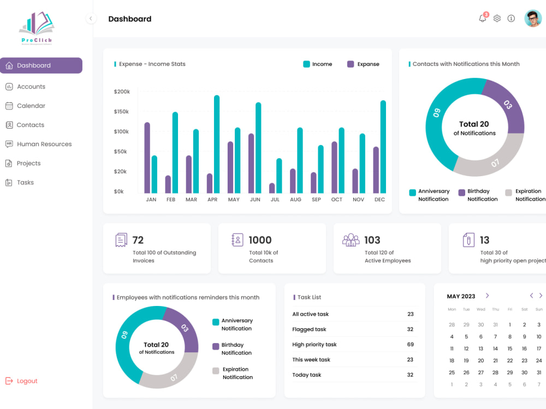
Task: Click the Accounts chart icon in the sidebar
Action: click(9, 87)
